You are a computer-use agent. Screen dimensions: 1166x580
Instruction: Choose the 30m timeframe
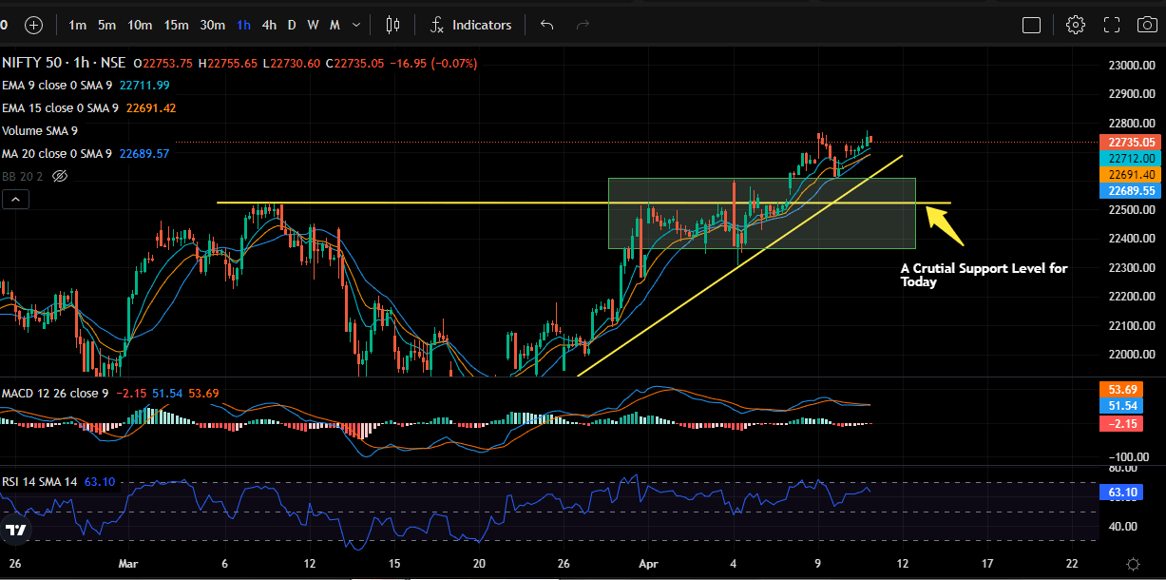point(212,25)
